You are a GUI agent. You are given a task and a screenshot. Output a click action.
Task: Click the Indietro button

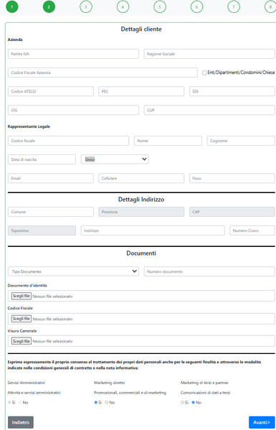(x=21, y=422)
